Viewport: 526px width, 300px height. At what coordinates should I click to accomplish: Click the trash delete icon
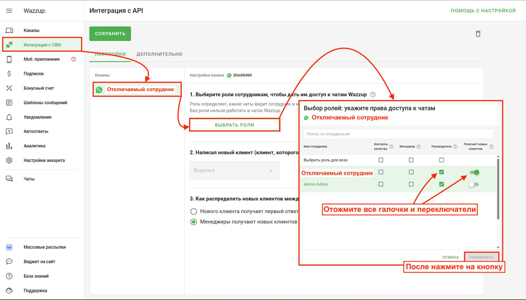click(x=478, y=34)
